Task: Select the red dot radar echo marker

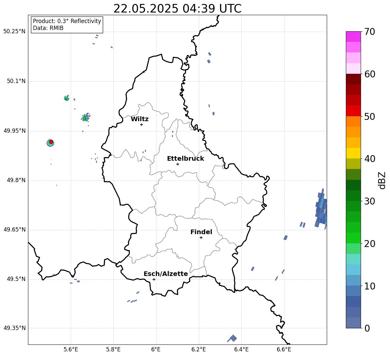Action: pos(51,142)
